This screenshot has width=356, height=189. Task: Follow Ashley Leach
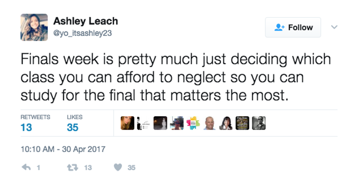(293, 28)
